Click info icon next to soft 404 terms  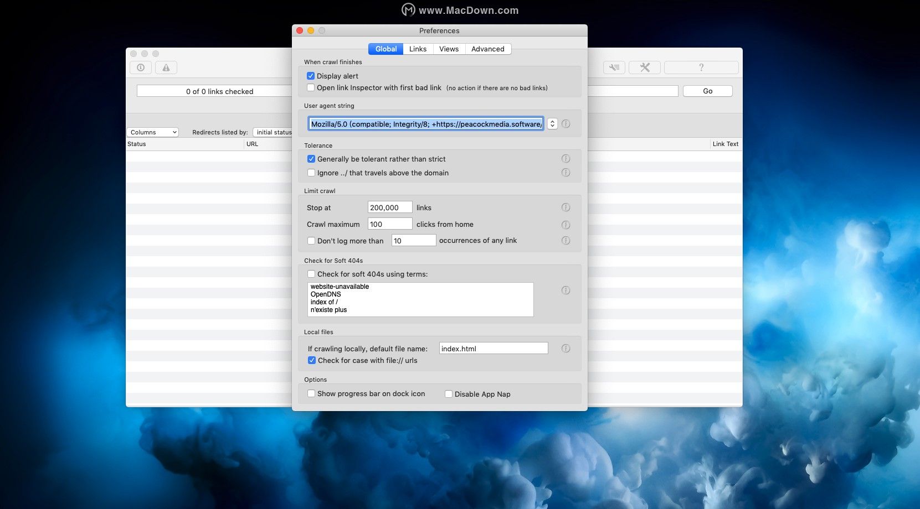[566, 290]
